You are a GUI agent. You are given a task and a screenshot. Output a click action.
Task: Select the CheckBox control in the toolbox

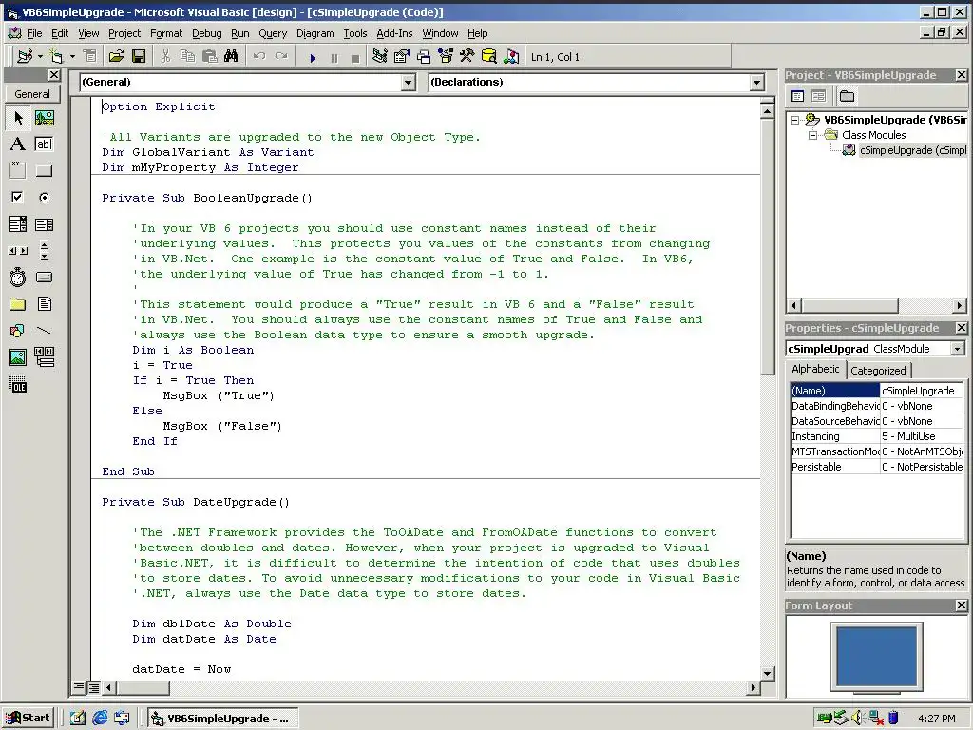pos(18,198)
